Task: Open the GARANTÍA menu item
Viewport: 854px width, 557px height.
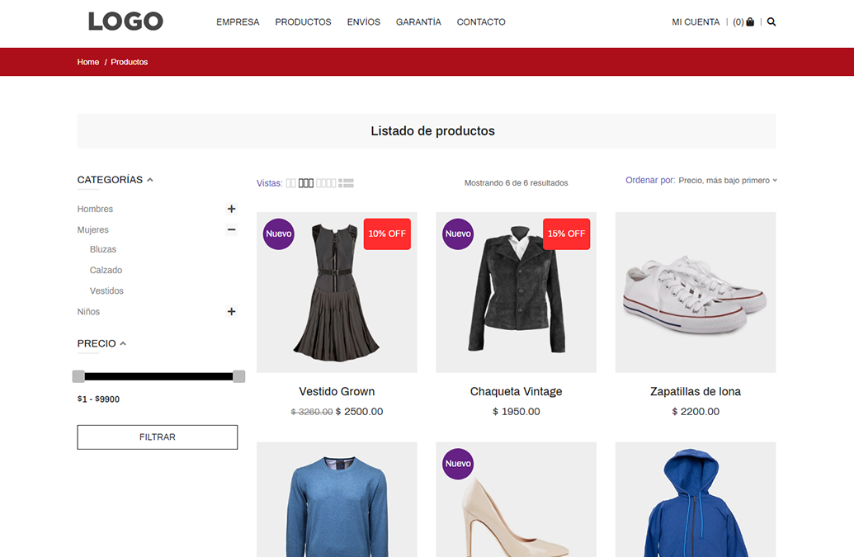Action: coord(418,21)
